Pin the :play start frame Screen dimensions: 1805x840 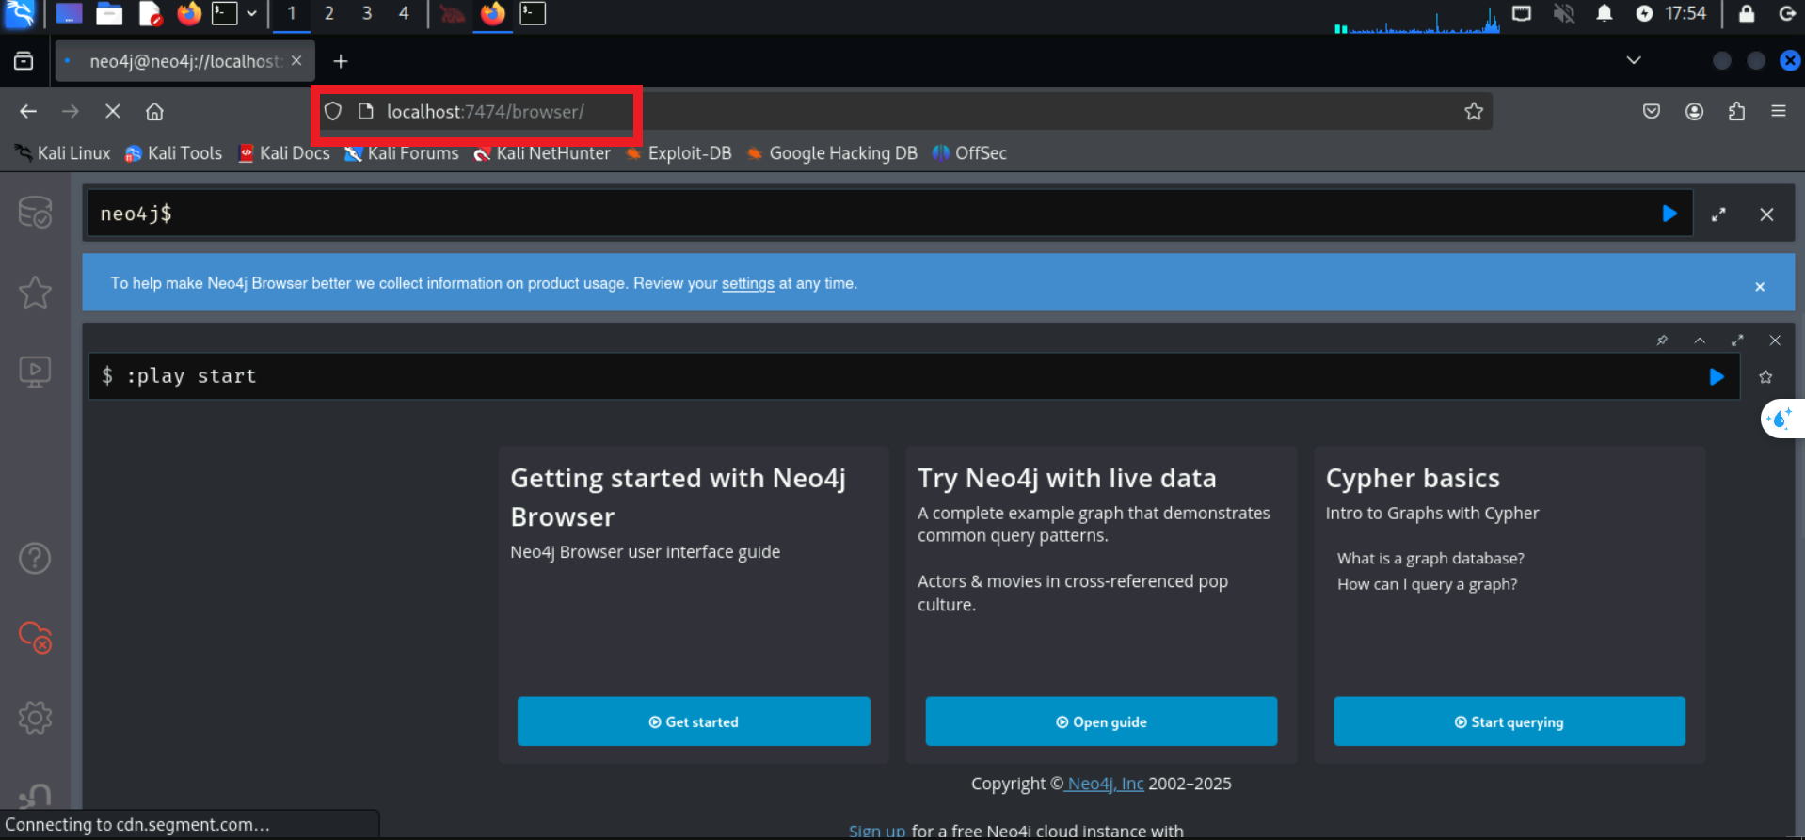(x=1662, y=341)
